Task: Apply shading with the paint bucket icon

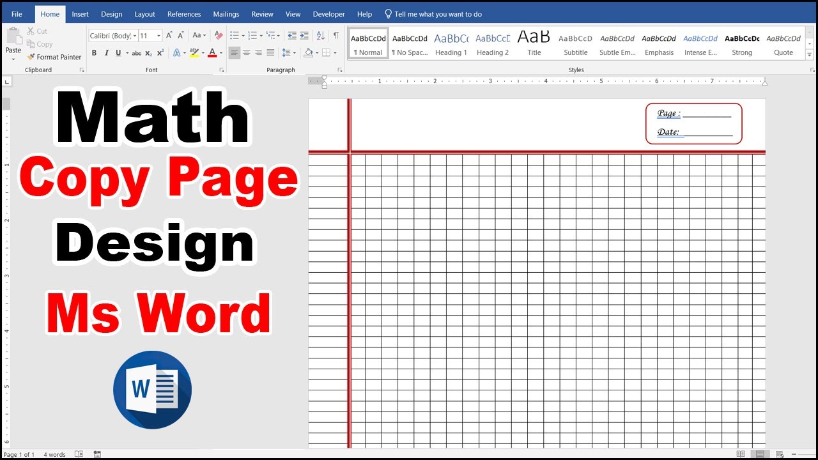Action: tap(308, 53)
